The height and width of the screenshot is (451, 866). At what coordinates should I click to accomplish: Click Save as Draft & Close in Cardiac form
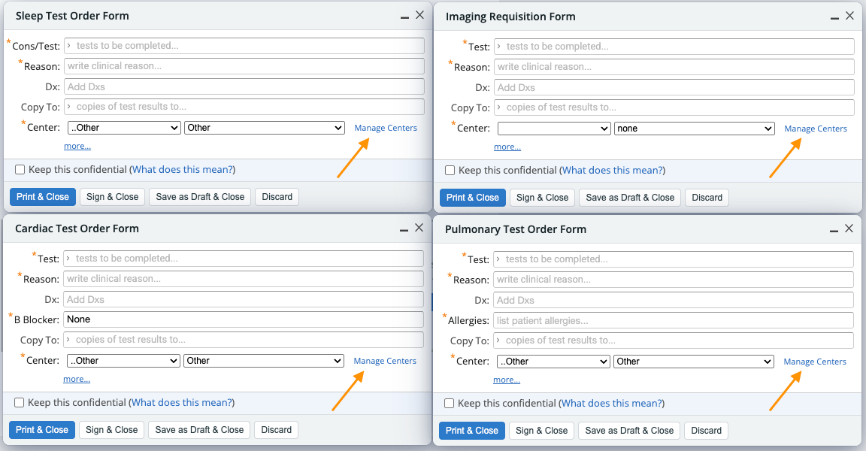click(199, 430)
